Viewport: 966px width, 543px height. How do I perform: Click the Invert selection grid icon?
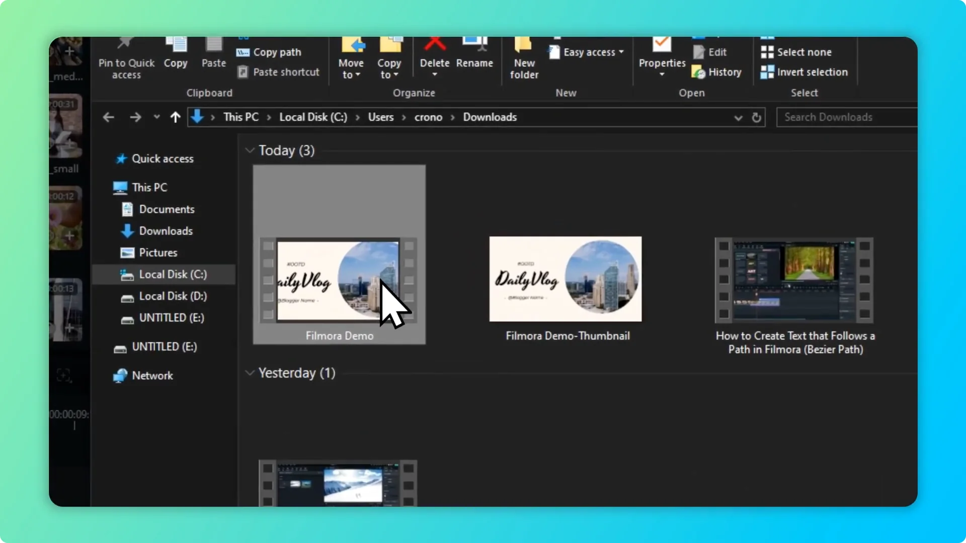pyautogui.click(x=767, y=72)
